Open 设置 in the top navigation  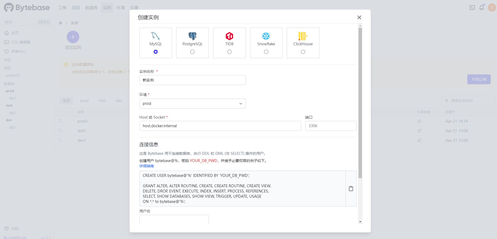[135, 8]
